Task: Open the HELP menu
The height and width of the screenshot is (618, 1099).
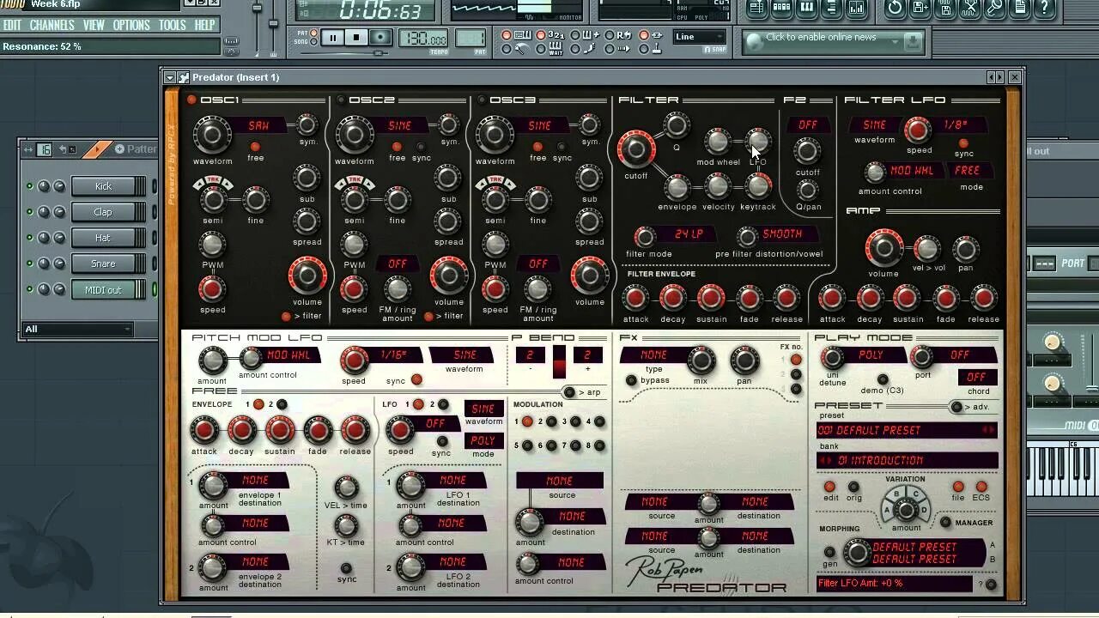Action: [205, 25]
